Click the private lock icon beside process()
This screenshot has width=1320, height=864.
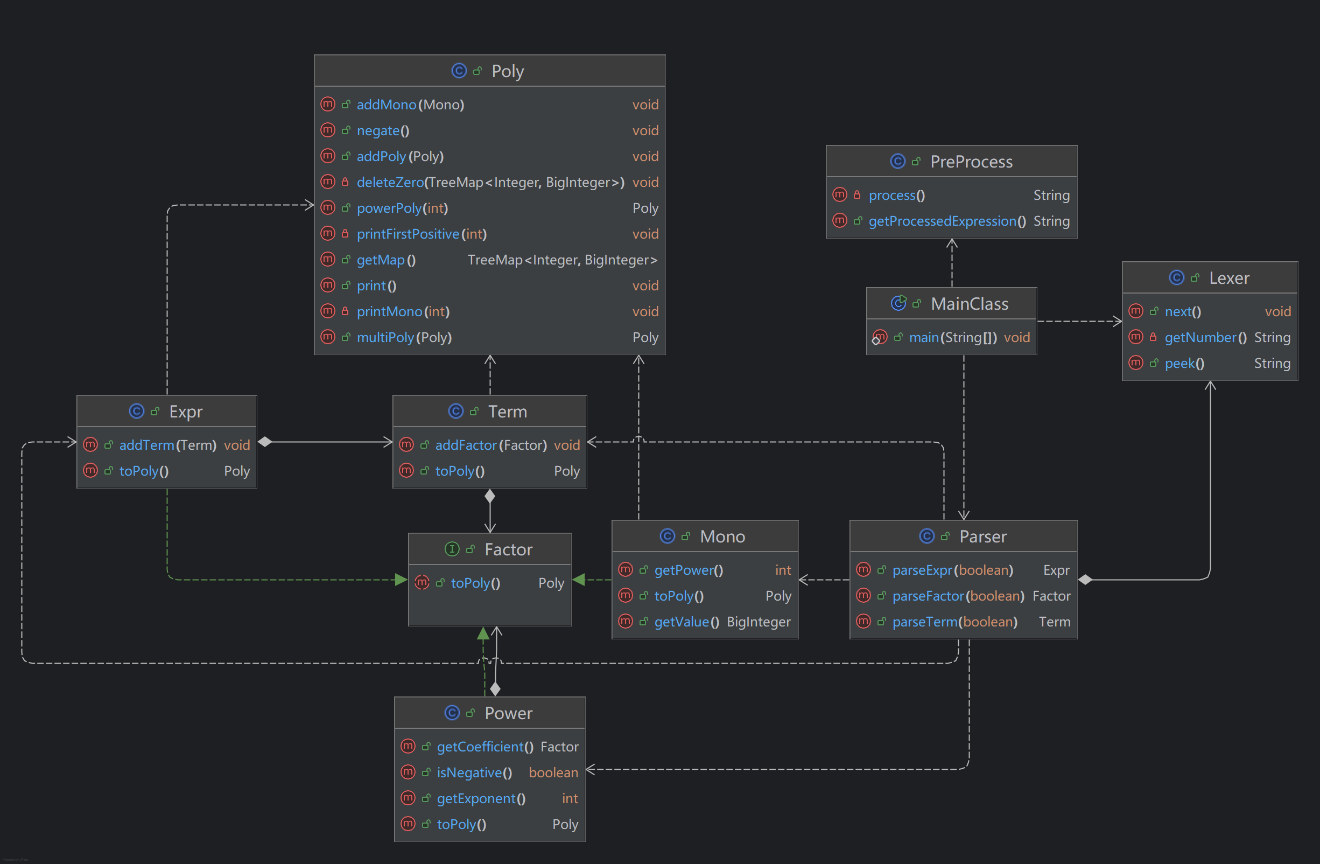point(857,195)
